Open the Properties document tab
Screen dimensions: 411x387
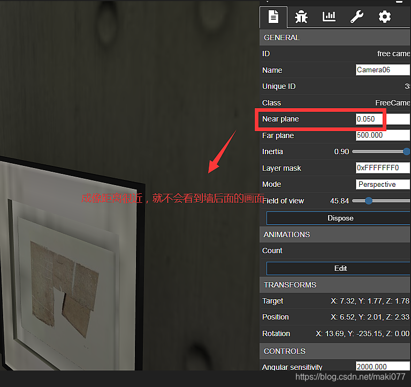[x=273, y=17]
